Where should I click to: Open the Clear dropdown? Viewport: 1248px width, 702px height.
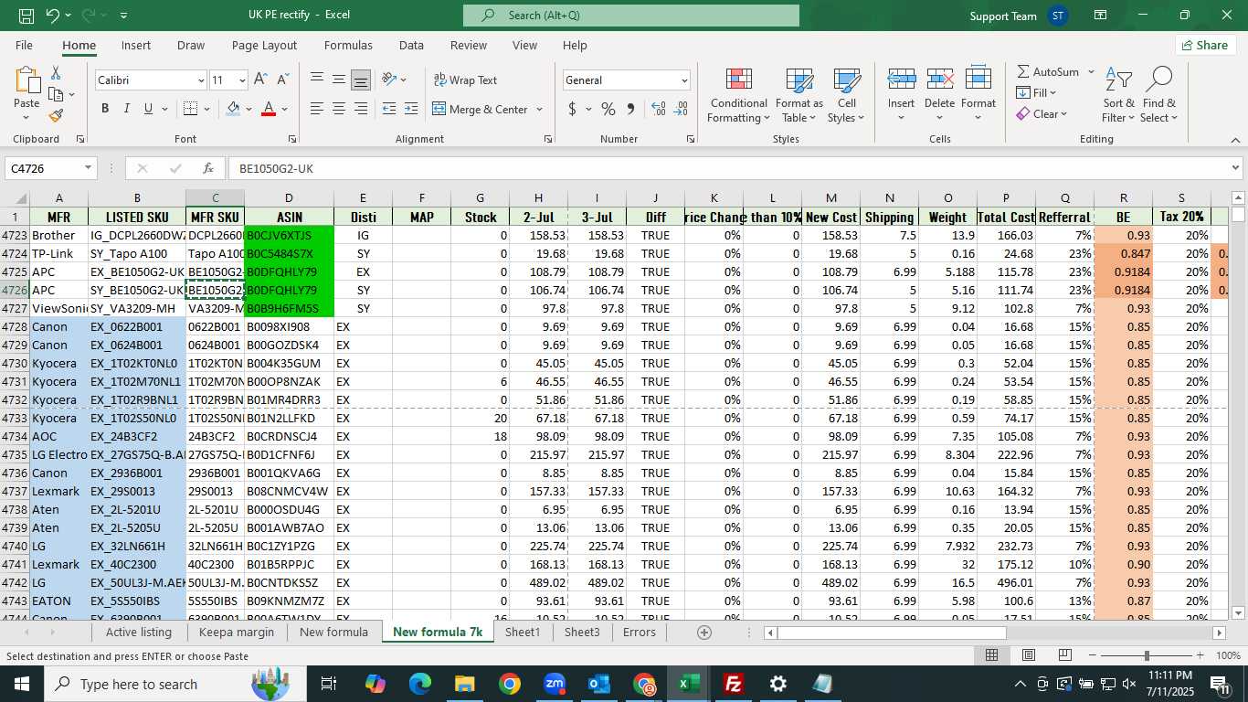tap(1042, 114)
